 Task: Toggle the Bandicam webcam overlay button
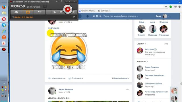(45, 7)
